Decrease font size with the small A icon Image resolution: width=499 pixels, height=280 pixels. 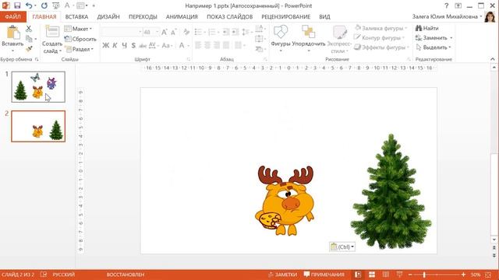(x=173, y=32)
